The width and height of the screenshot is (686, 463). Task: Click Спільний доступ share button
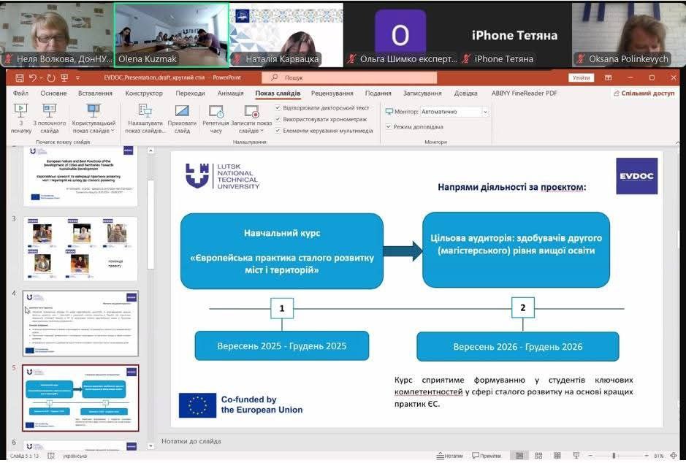pyautogui.click(x=644, y=93)
